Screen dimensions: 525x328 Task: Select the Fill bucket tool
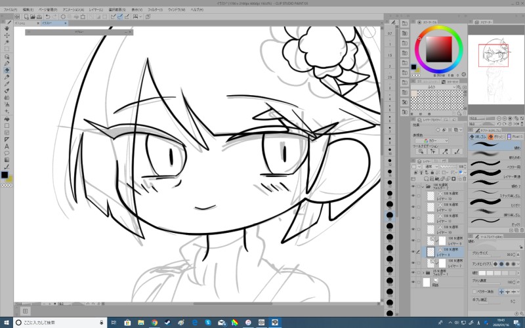[x=7, y=119]
